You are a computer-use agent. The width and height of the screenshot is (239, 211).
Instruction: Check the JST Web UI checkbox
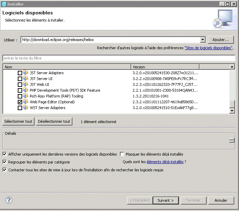(x=20, y=84)
